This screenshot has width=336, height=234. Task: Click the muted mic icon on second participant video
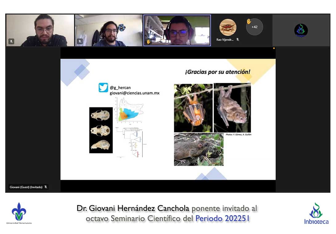[x=80, y=41]
